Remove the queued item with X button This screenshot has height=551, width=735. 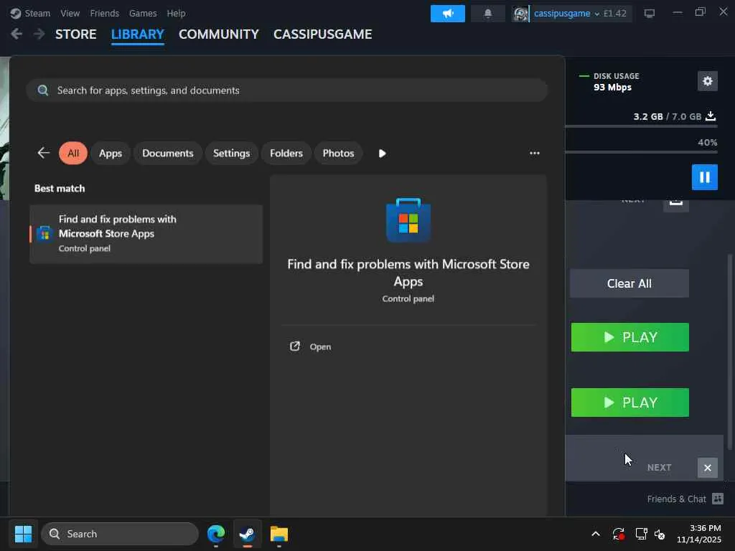click(707, 468)
